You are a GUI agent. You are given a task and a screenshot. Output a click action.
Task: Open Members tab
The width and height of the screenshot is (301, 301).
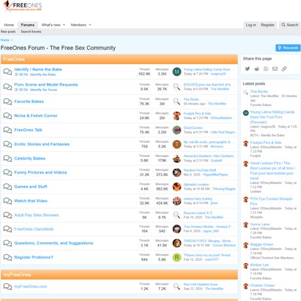[x=79, y=25]
